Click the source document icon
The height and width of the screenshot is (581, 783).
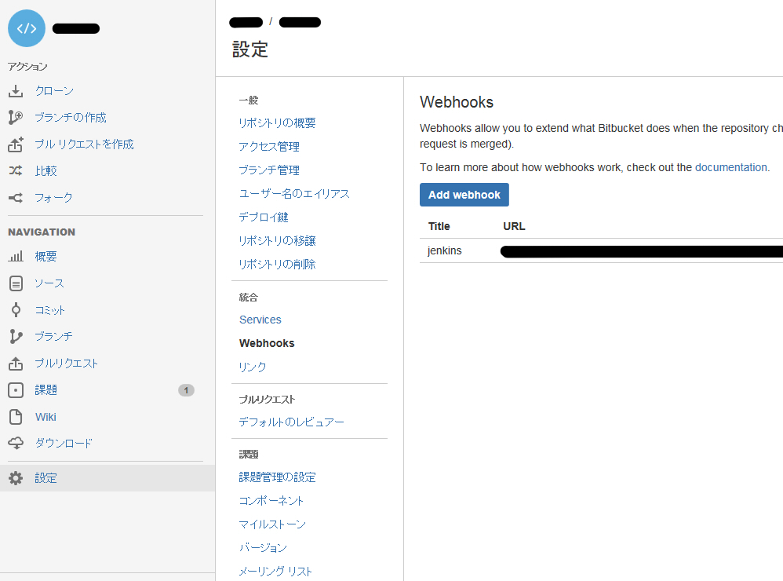[x=16, y=283]
